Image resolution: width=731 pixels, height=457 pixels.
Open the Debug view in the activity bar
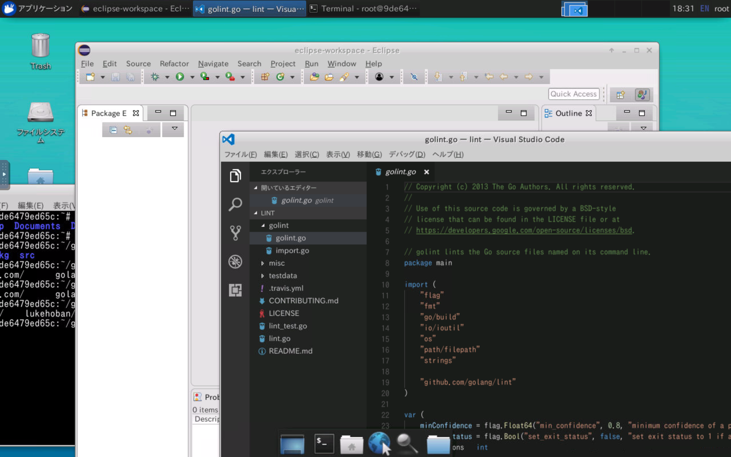click(235, 261)
